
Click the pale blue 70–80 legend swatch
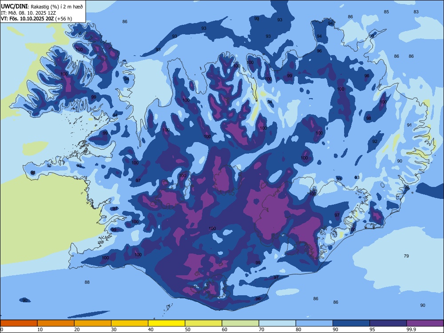click(277, 323)
